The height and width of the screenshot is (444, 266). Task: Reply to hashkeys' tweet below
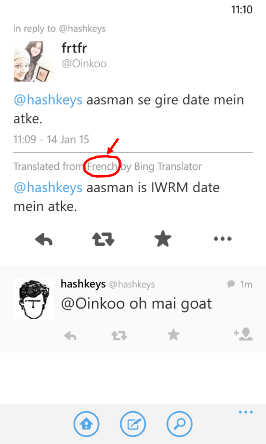70,336
